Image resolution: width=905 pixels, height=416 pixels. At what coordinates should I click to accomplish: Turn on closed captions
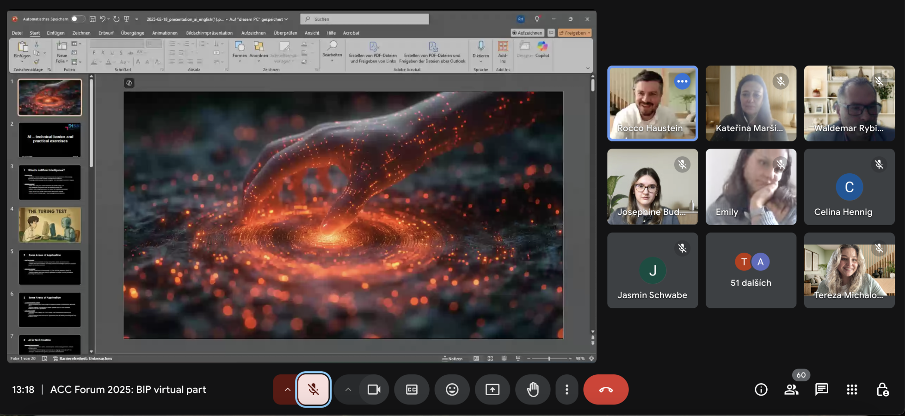[x=412, y=390]
